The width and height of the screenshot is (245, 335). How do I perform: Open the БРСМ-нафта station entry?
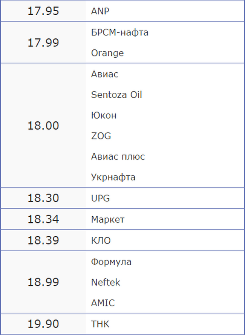(119, 32)
